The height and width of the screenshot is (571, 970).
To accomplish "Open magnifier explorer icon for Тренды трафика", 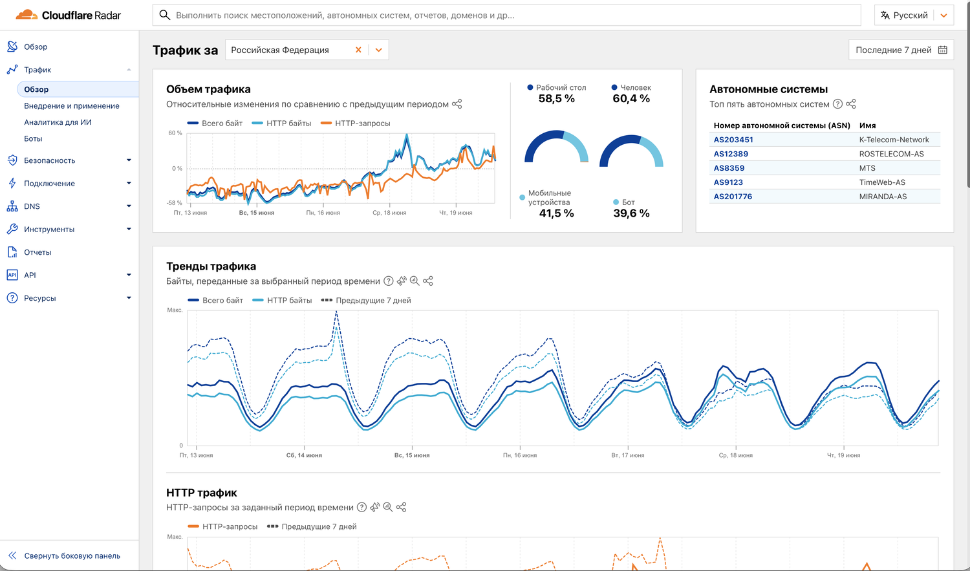I will coord(415,281).
